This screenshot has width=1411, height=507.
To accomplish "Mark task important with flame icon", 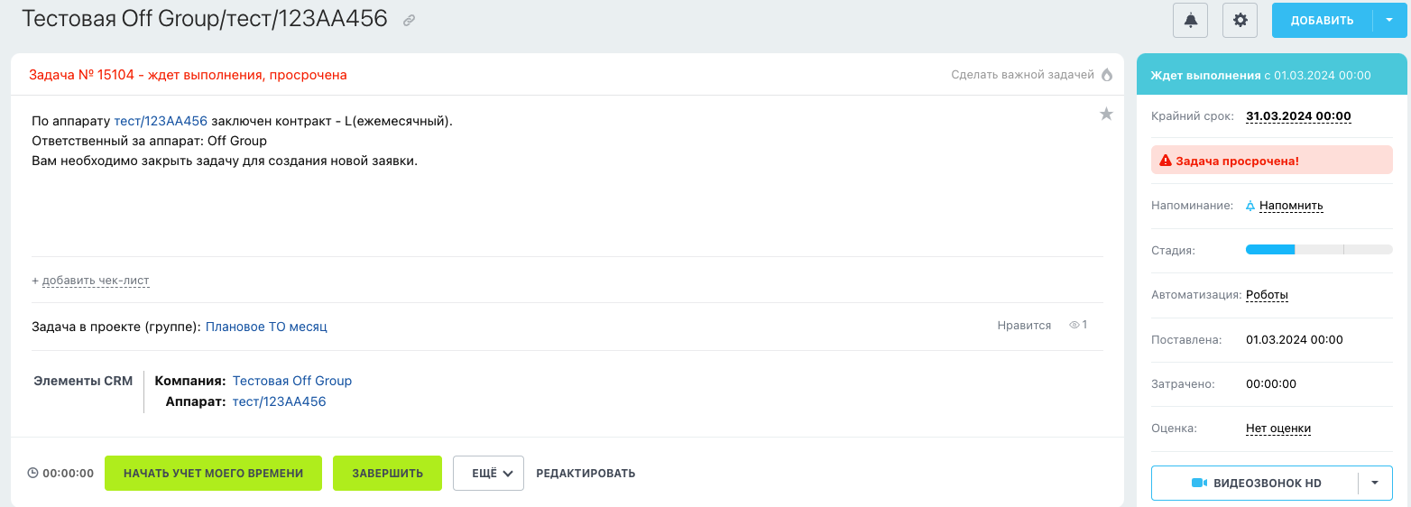I will pyautogui.click(x=1107, y=75).
